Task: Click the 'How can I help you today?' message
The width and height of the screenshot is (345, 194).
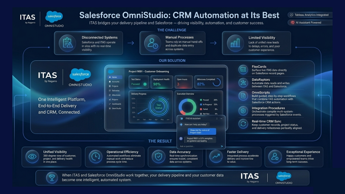Action: tap(196, 124)
